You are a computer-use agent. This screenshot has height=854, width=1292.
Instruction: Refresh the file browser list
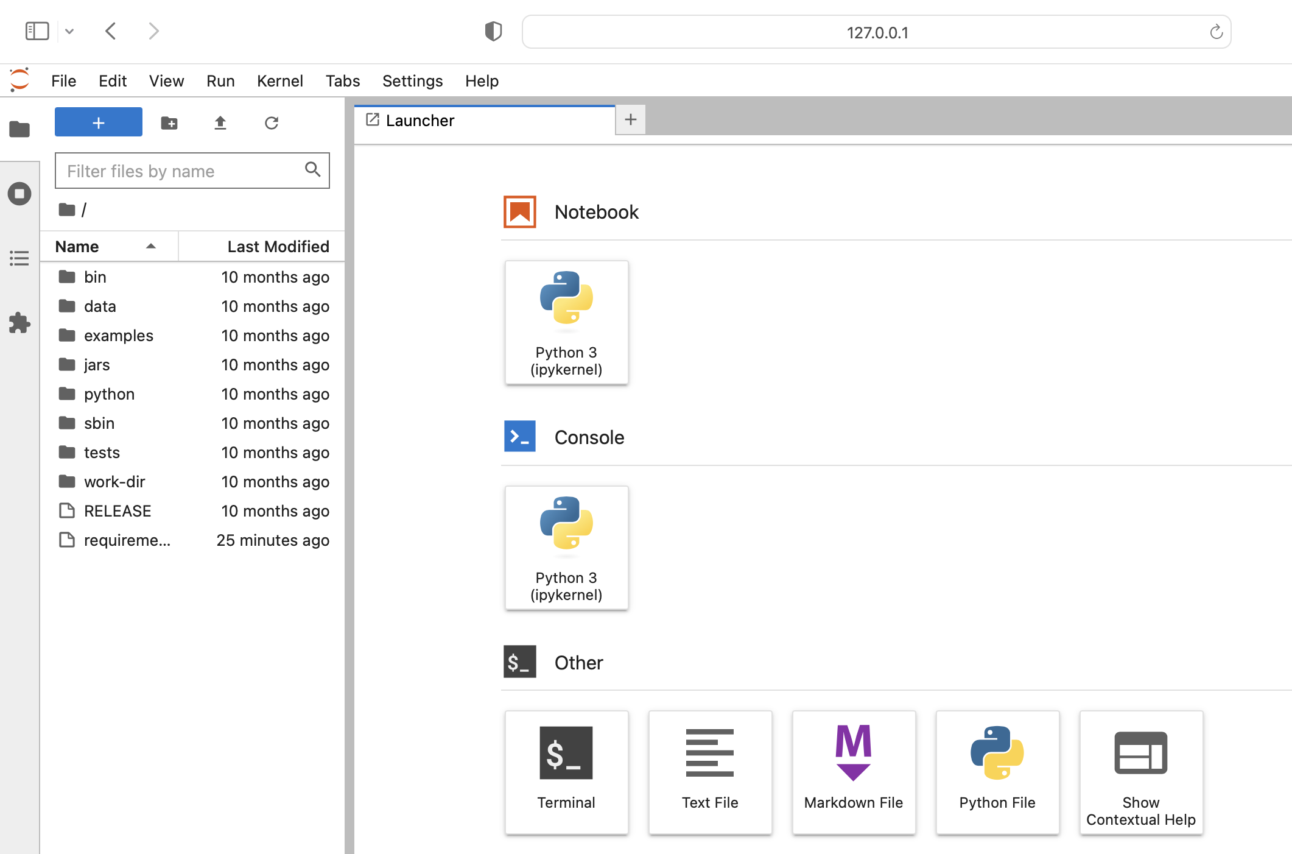[272, 123]
